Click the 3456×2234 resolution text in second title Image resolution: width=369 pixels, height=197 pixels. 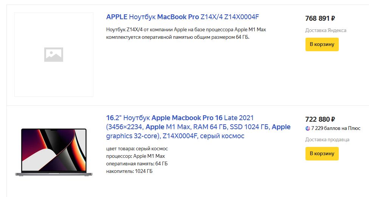[x=125, y=127]
